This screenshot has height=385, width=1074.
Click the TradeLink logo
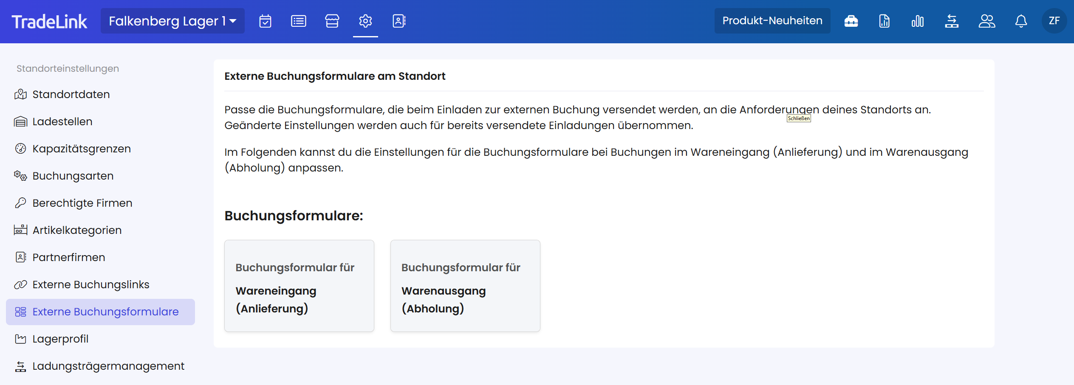[x=49, y=21]
